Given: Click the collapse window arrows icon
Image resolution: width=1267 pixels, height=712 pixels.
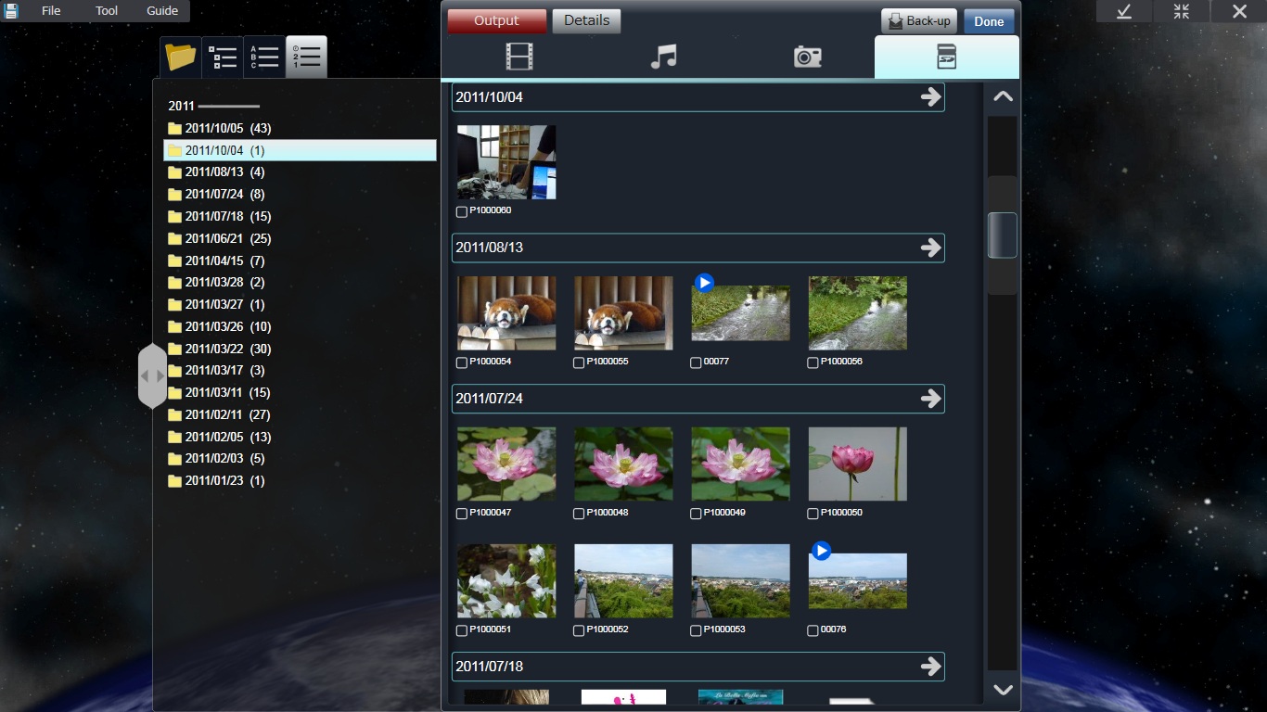Looking at the screenshot, I should click(1181, 11).
